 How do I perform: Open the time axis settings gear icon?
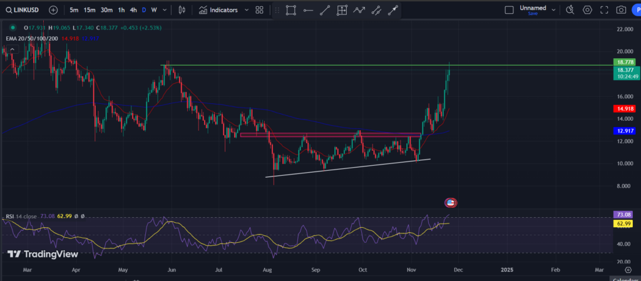pyautogui.click(x=628, y=270)
